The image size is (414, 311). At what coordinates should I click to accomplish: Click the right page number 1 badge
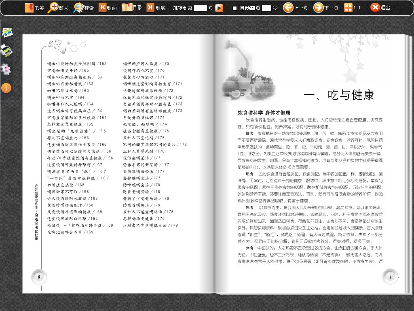[390, 277]
